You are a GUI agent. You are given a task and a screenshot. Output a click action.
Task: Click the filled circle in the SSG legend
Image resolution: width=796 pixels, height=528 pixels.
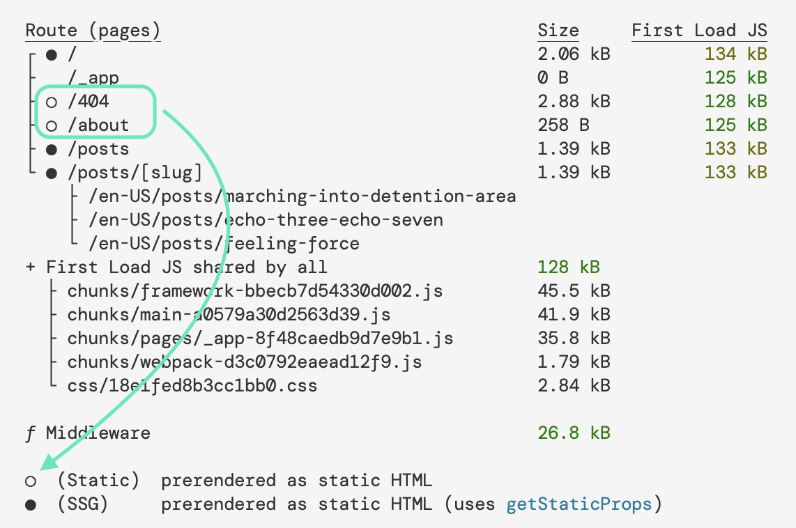pos(30,505)
